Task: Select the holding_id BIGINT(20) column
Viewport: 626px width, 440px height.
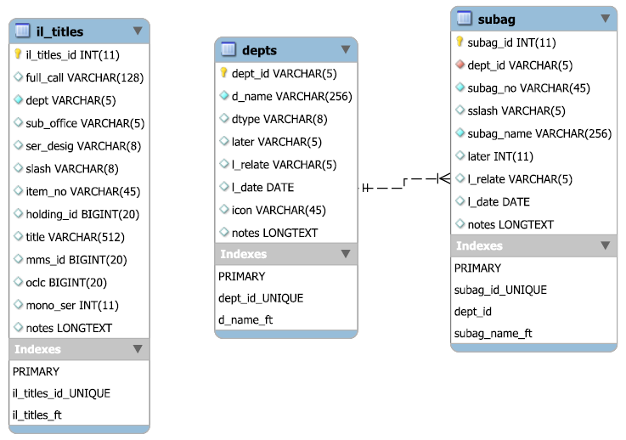Action: pyautogui.click(x=76, y=214)
